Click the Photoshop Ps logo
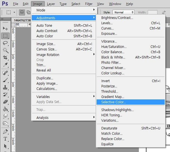 [5, 4]
